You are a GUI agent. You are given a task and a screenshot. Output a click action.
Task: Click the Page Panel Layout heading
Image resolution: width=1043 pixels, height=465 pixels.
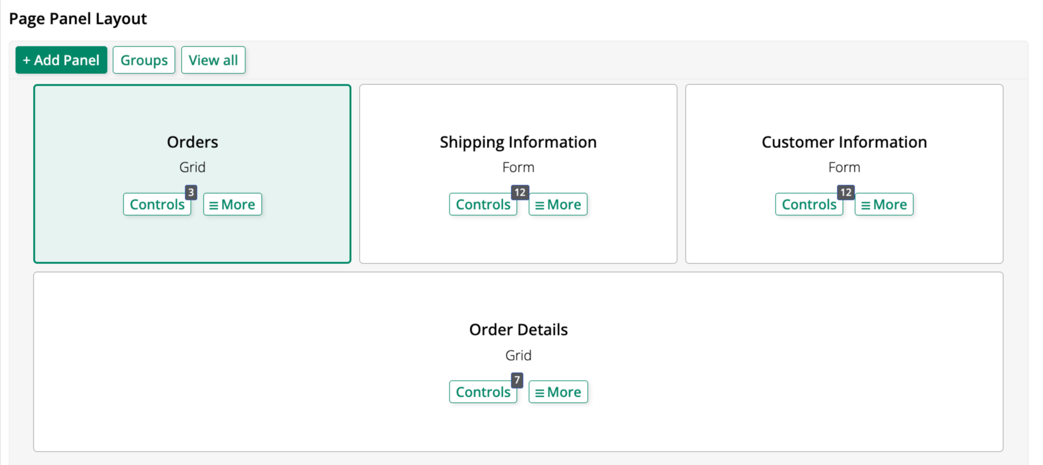pyautogui.click(x=78, y=19)
